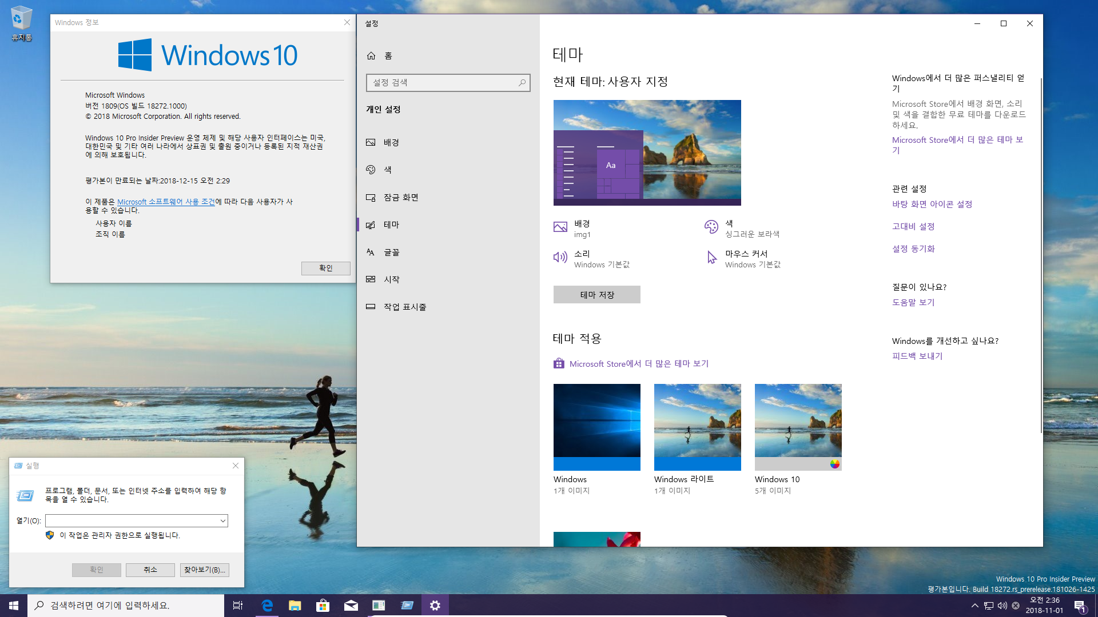
Task: Open 바탕 화면 아이콘 설정 link
Action: point(932,204)
